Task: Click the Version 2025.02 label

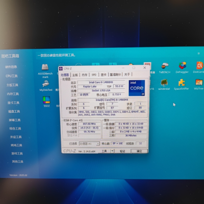Action: pos(18,175)
